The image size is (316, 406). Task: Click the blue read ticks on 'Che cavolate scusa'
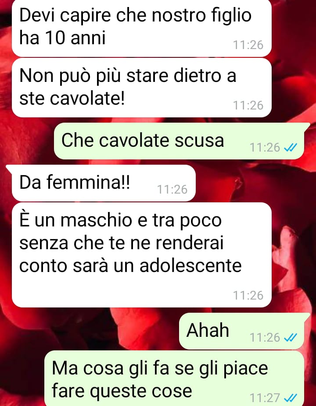[x=291, y=148]
